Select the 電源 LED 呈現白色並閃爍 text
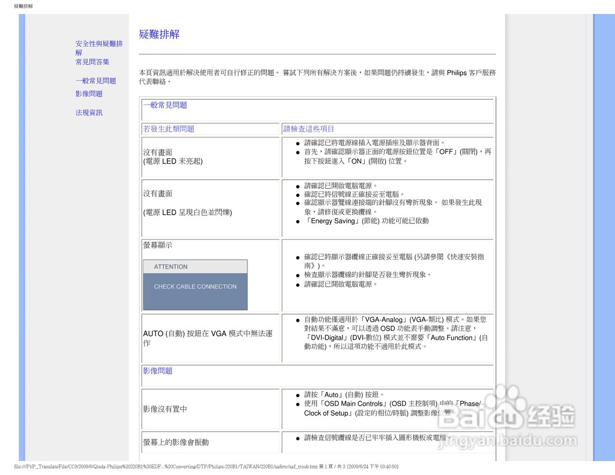 tap(187, 212)
